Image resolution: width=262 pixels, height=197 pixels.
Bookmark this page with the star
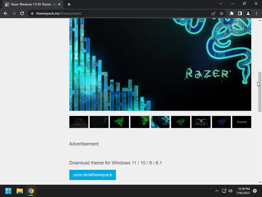click(x=221, y=13)
